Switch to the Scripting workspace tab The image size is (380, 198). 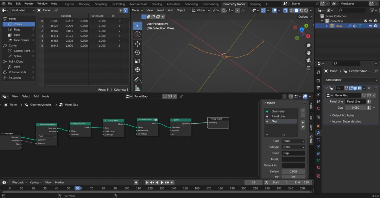click(x=256, y=4)
